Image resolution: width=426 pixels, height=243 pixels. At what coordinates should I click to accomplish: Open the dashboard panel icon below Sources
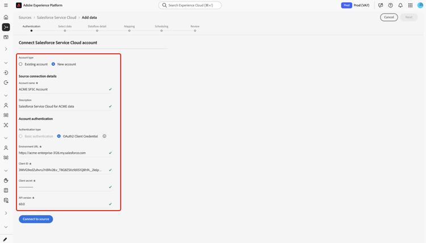coord(6,37)
